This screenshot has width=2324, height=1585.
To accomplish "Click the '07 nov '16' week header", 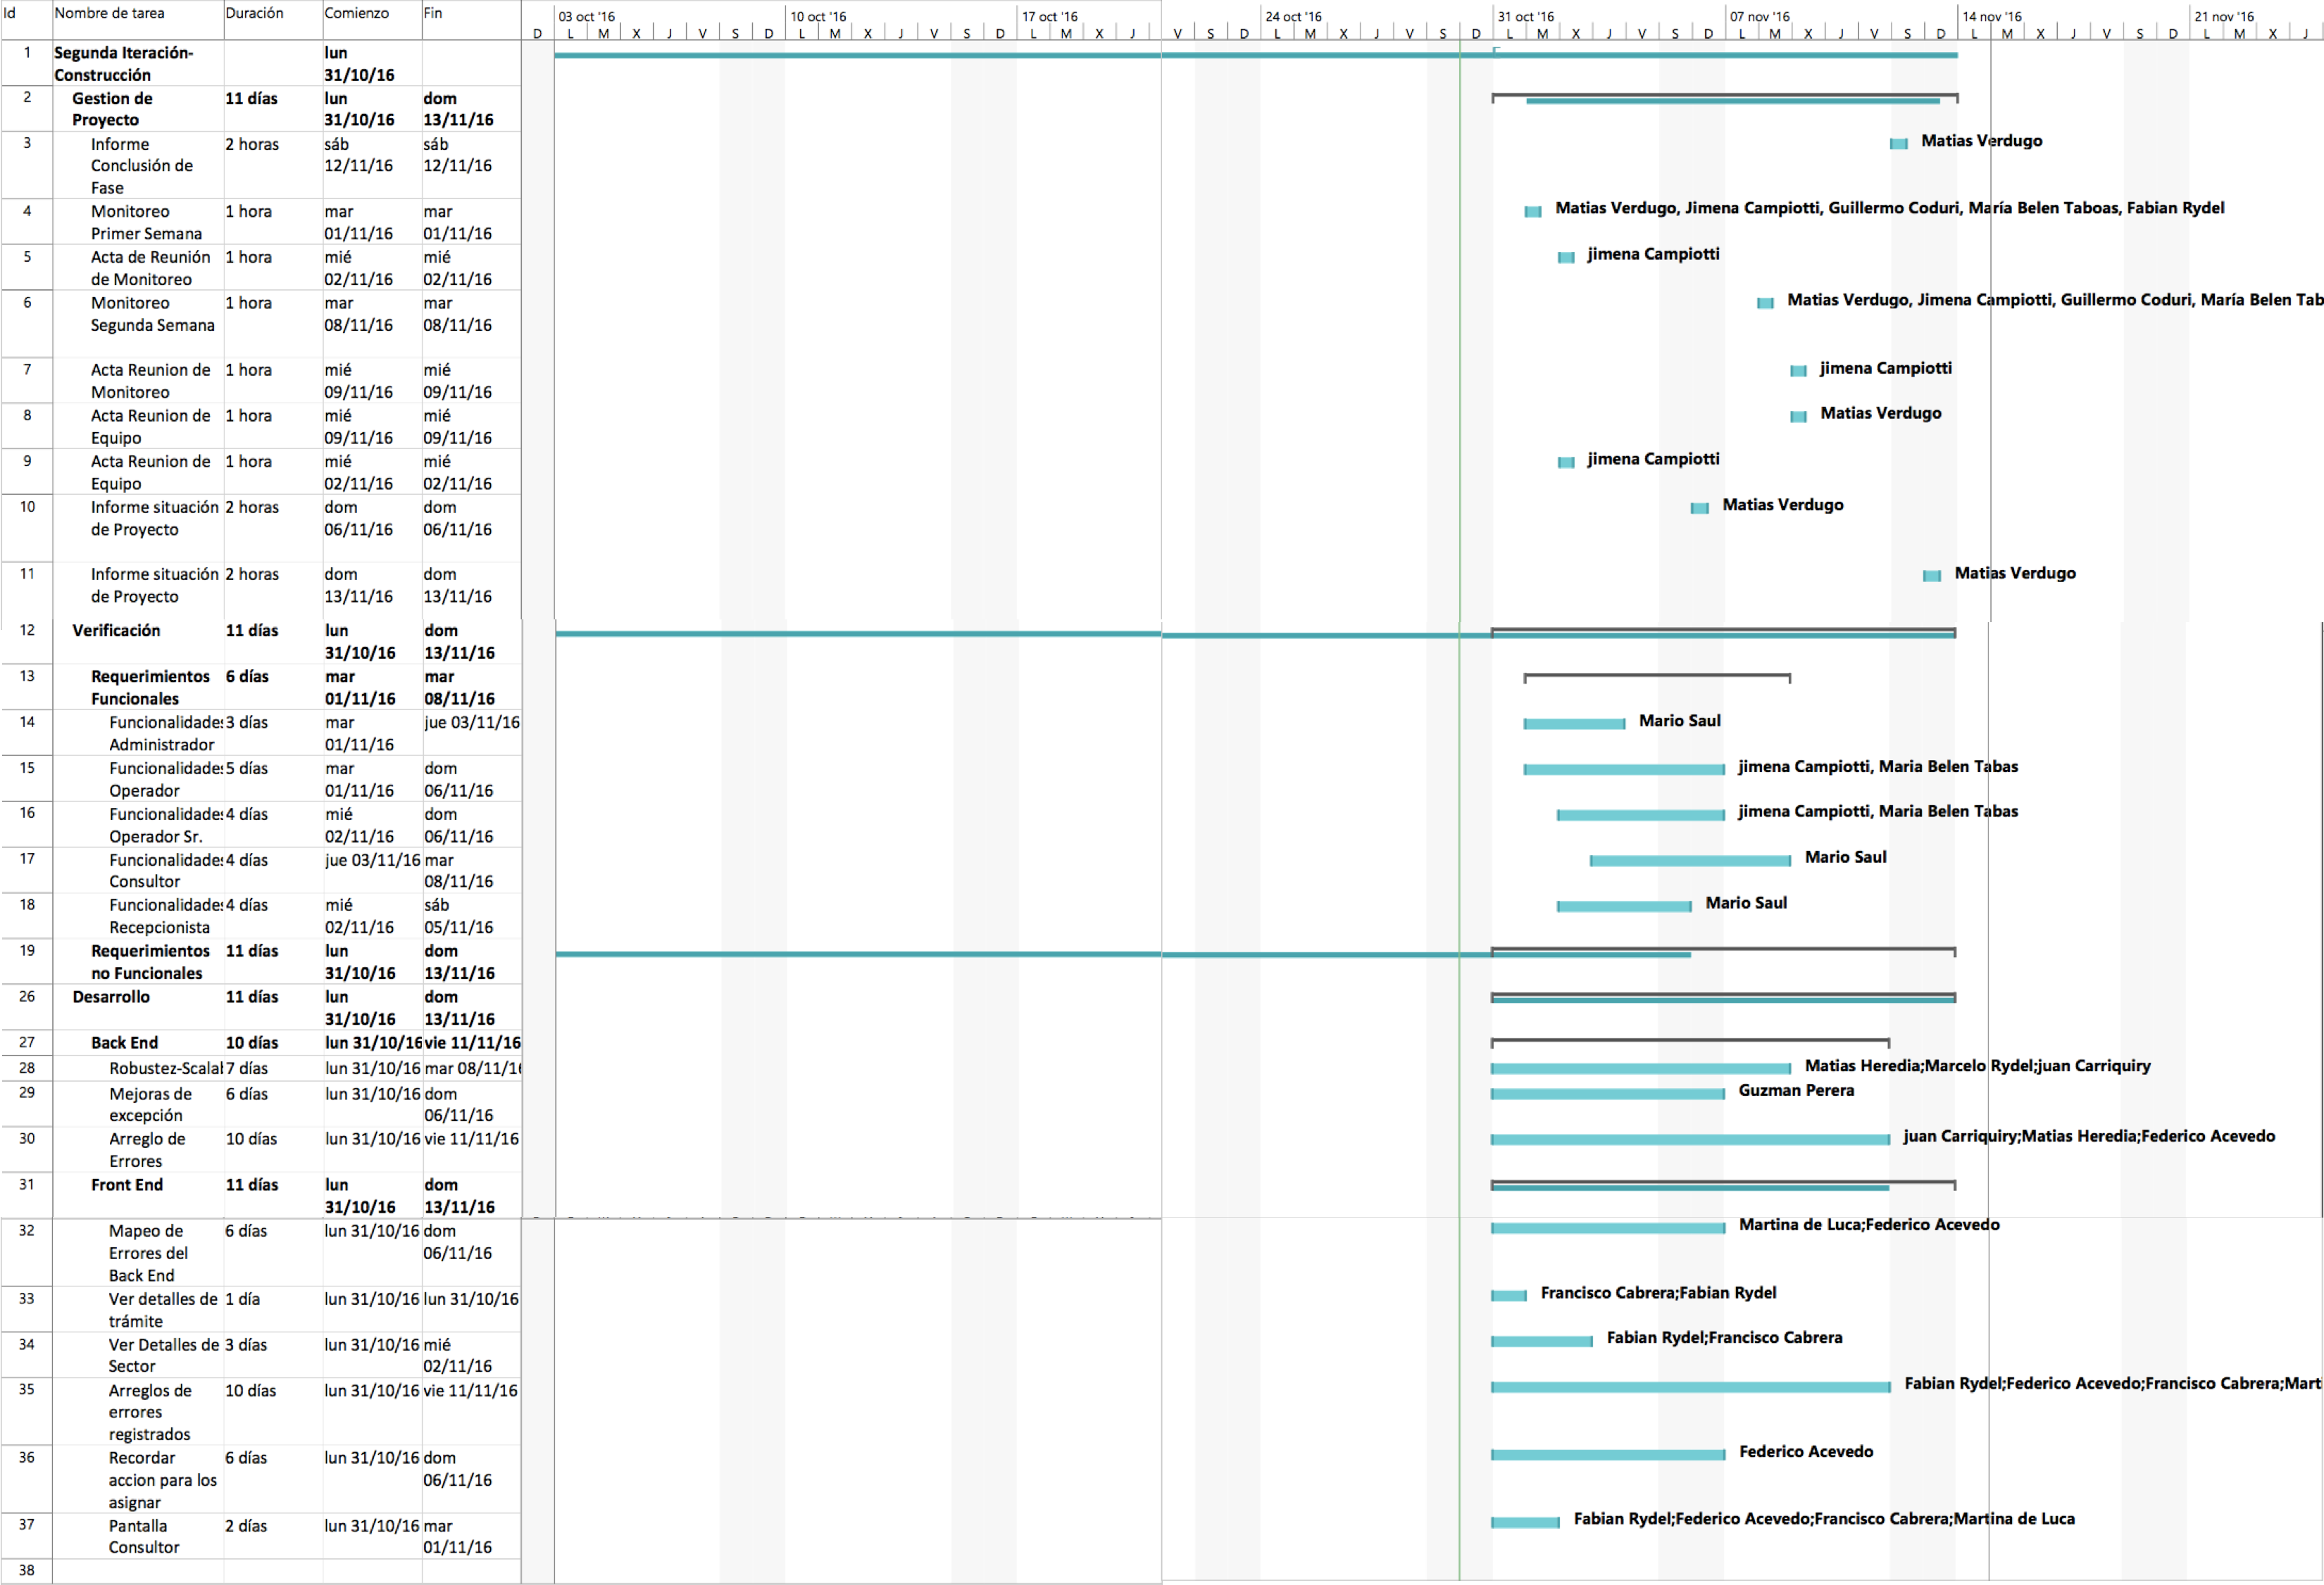I will tap(1760, 17).
